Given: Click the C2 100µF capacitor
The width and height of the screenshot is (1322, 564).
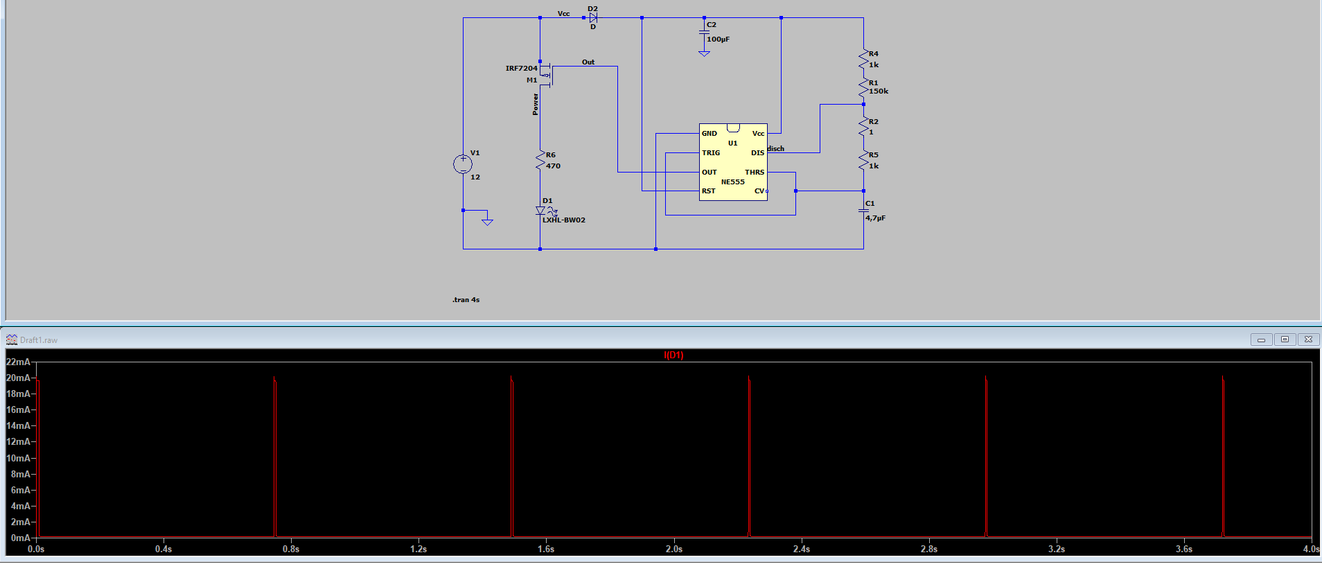Looking at the screenshot, I should point(704,33).
